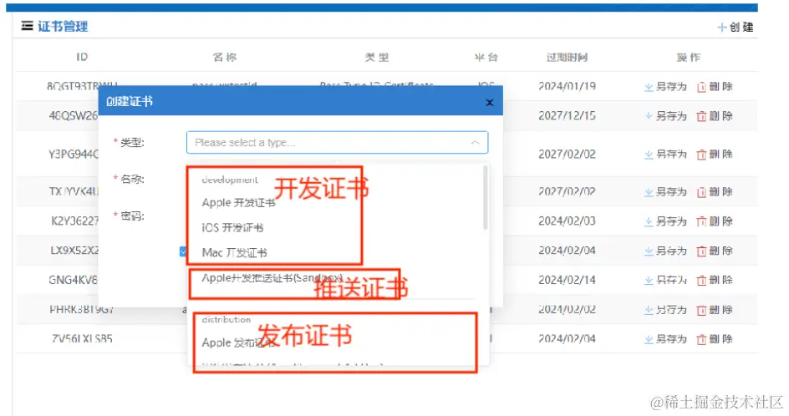The width and height of the screenshot is (789, 416).
Task: Click the 过期时间 column header
Action: click(567, 58)
